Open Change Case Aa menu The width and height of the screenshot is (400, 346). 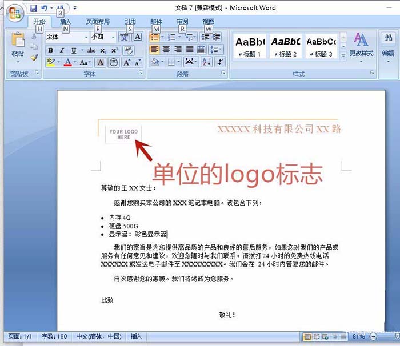click(x=84, y=62)
